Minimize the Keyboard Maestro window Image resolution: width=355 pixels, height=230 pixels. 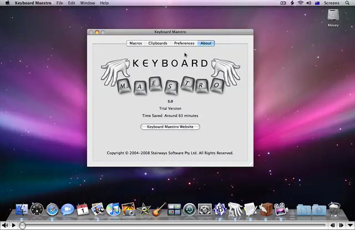pyautogui.click(x=97, y=32)
